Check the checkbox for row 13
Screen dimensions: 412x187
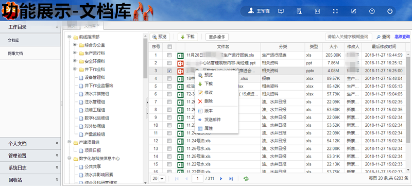click(169, 149)
